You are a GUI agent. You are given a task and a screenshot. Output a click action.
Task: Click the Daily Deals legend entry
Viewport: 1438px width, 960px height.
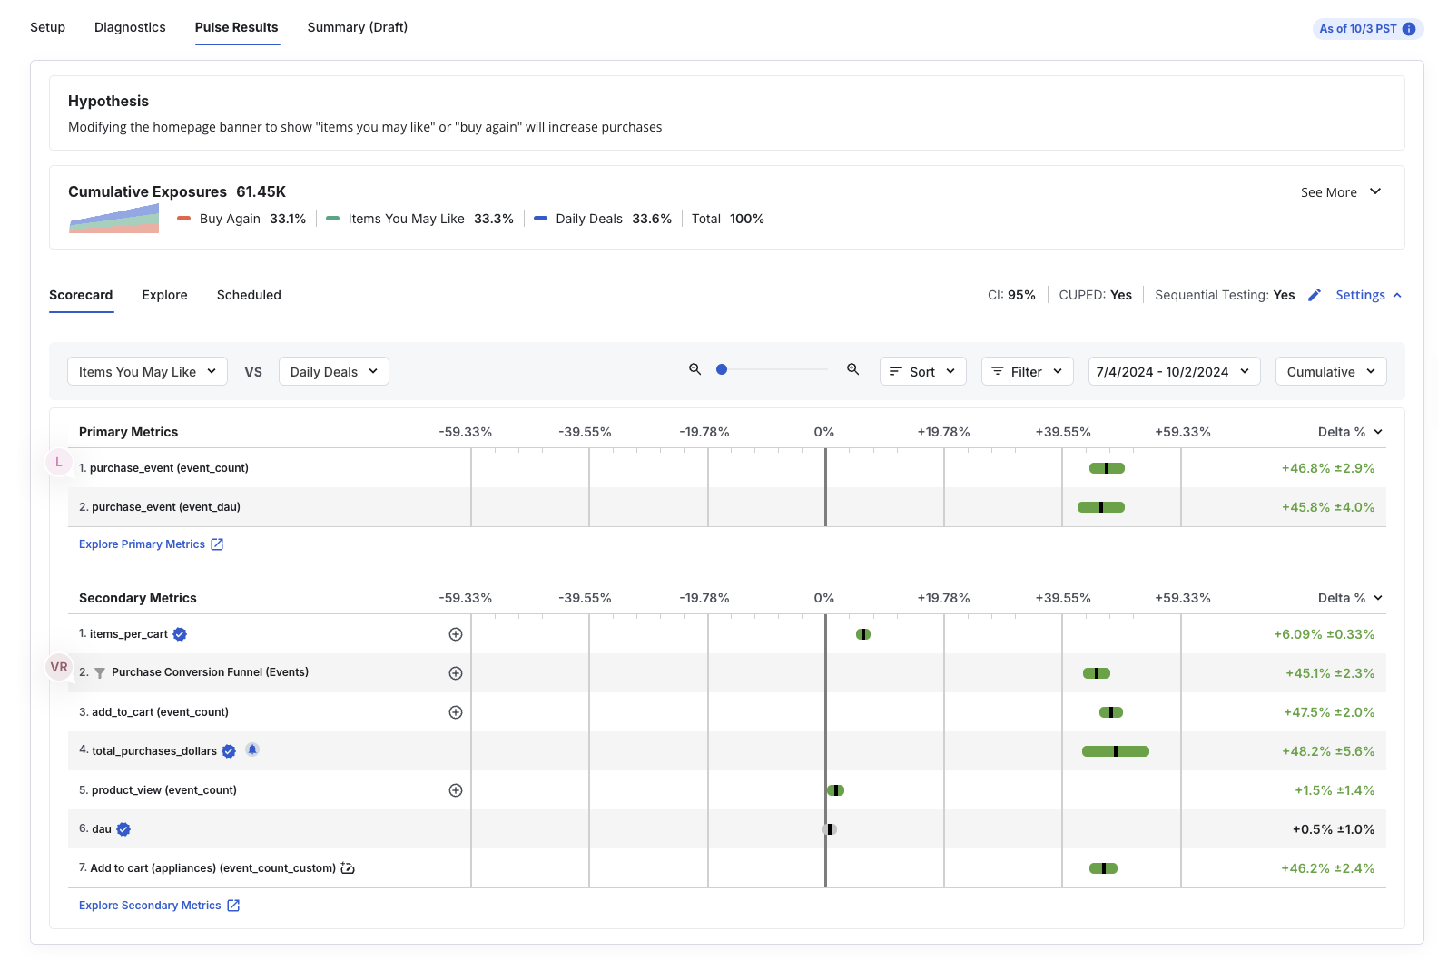tap(603, 219)
